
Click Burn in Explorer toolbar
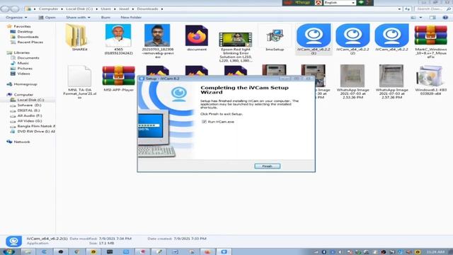105,17
